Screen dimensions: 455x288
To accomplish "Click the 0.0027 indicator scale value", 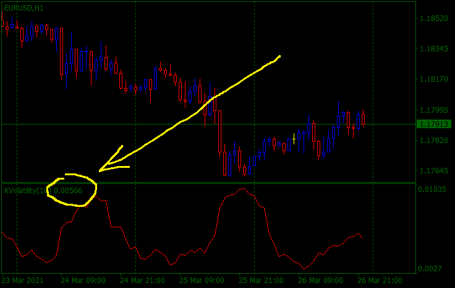I will (x=430, y=269).
